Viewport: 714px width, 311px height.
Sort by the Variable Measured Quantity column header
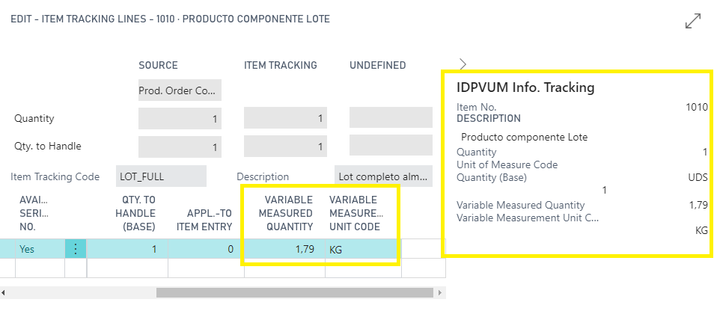289,213
